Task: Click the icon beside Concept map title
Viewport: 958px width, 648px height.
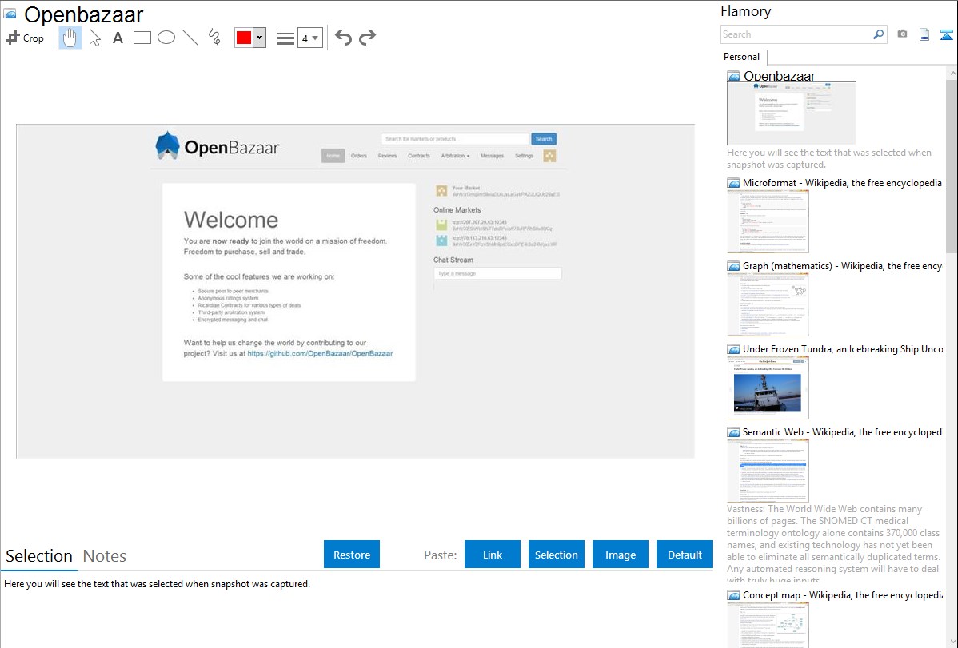Action: click(x=733, y=595)
